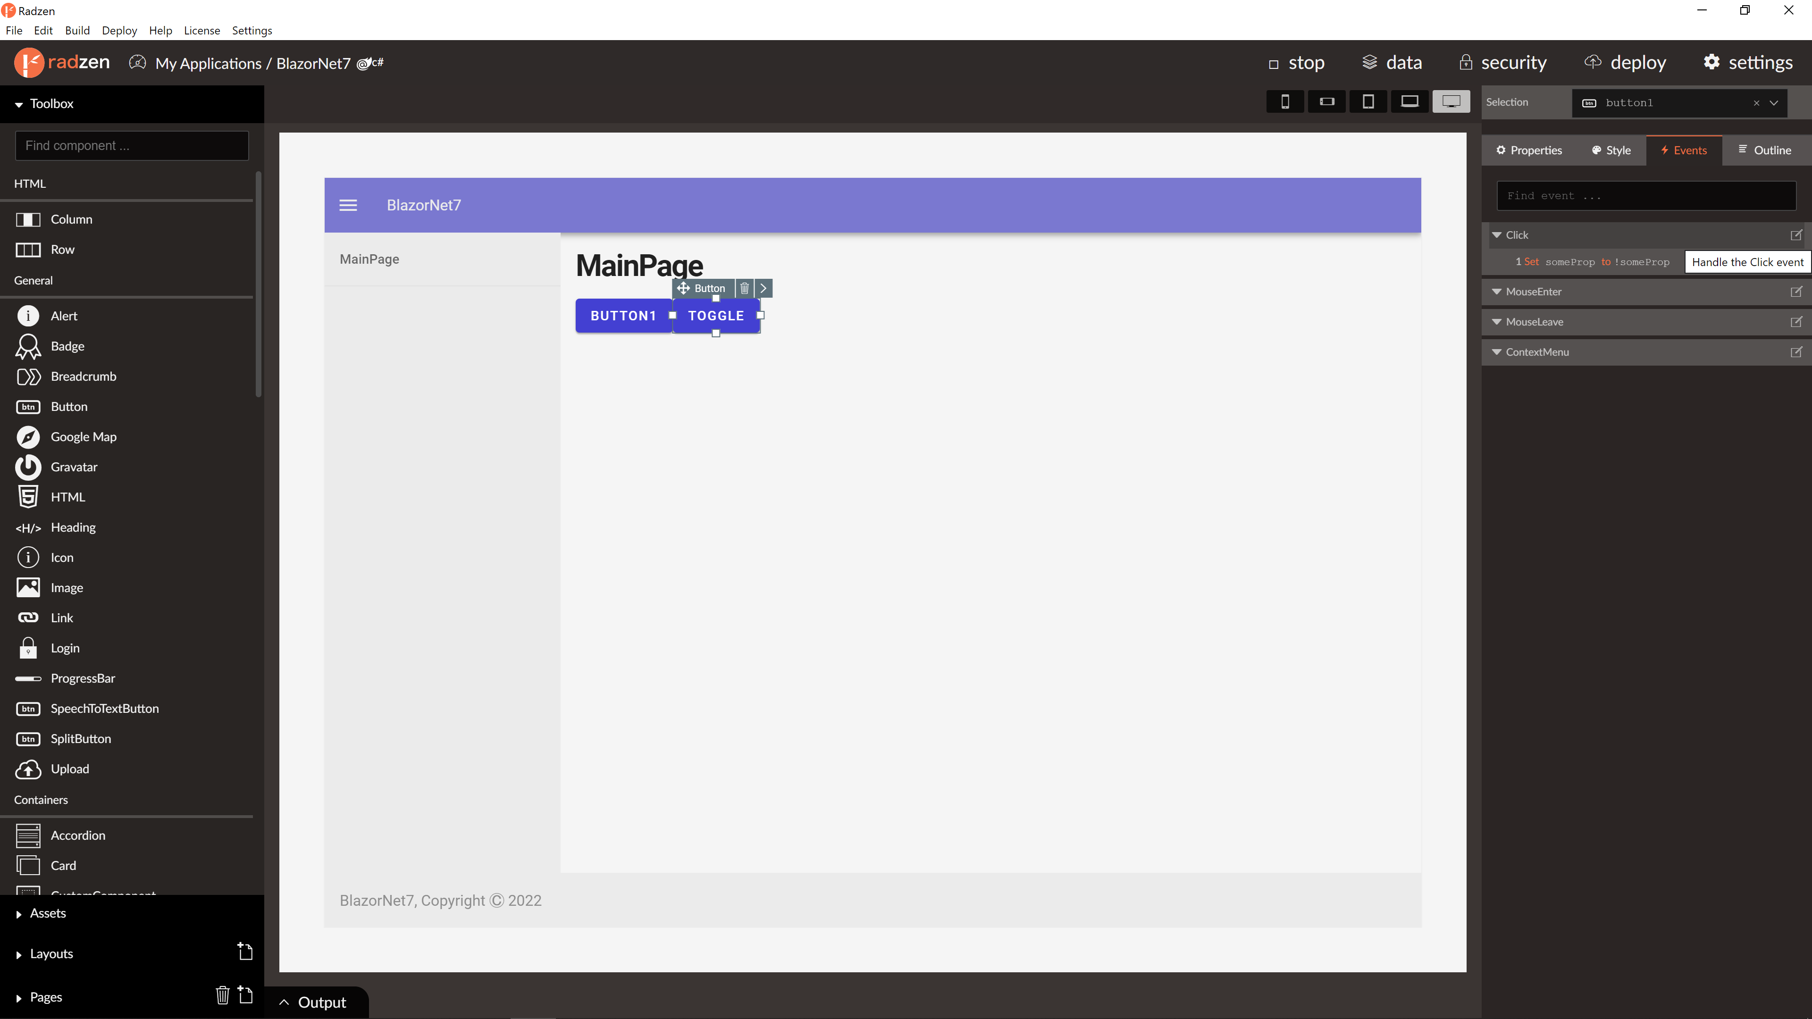
Task: Collapse the Click event section
Action: 1496,235
